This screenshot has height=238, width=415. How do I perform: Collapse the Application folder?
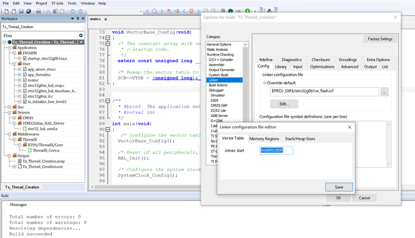click(x=9, y=48)
